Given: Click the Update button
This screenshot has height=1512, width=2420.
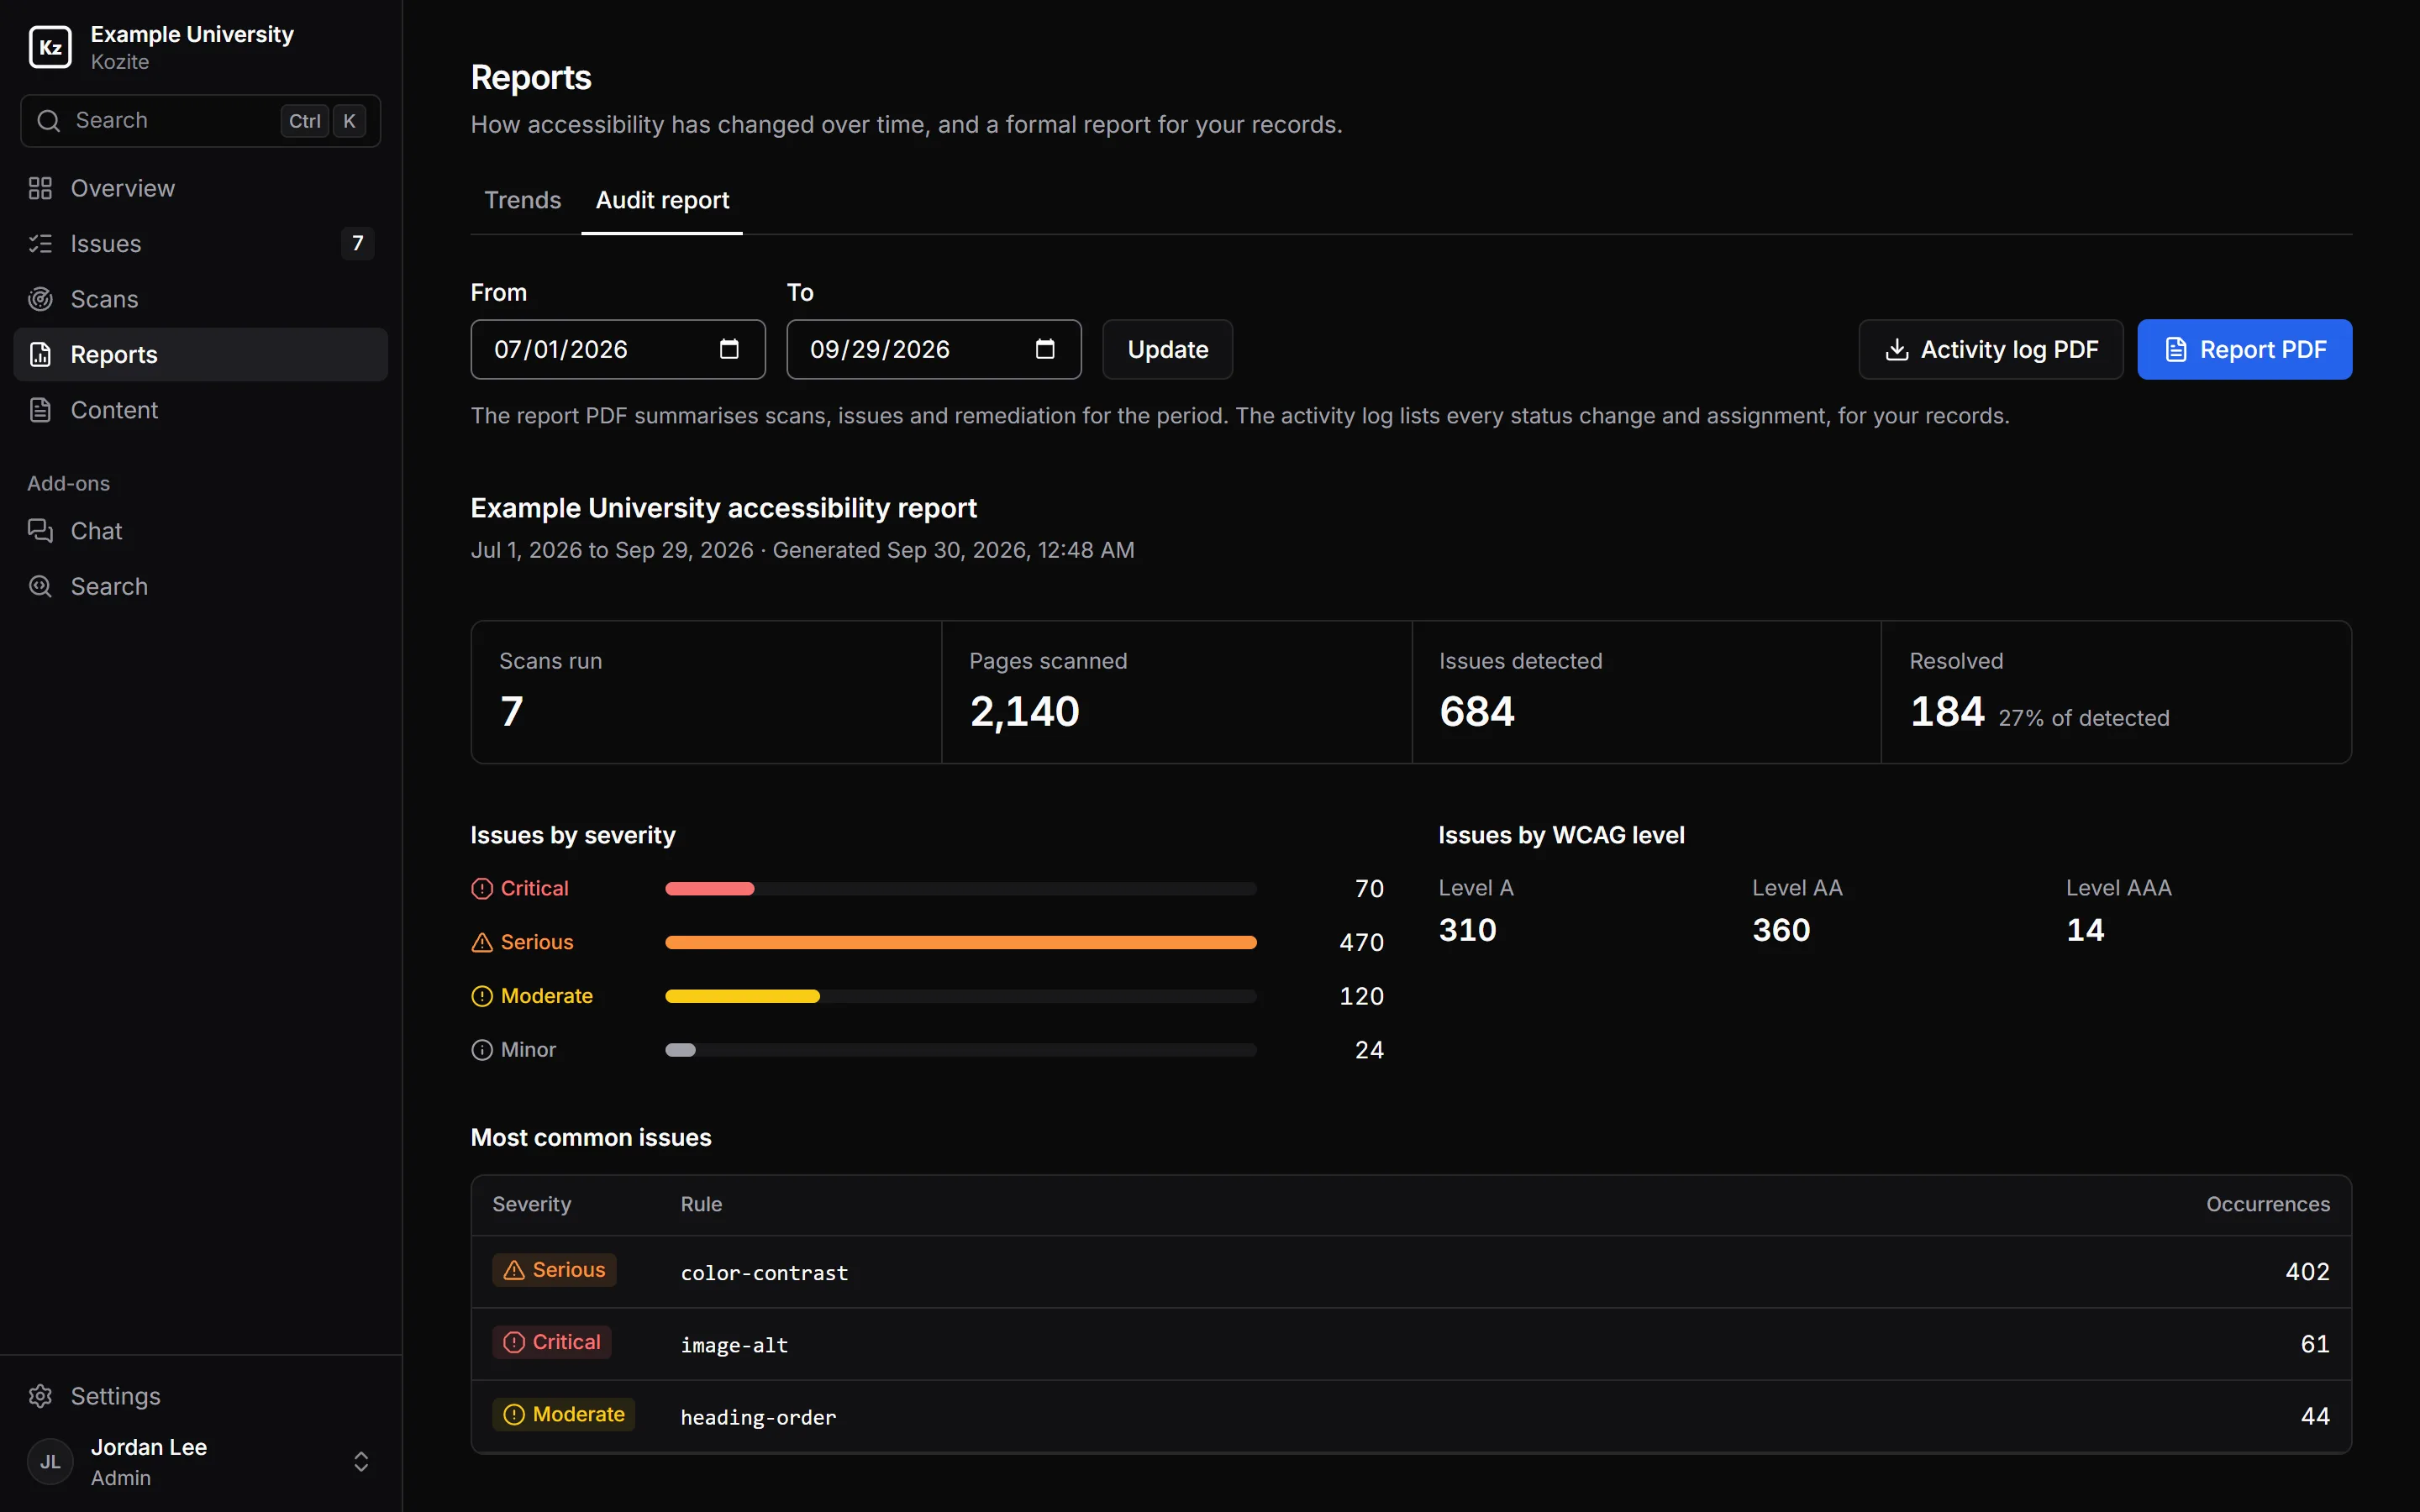Looking at the screenshot, I should click(1167, 349).
